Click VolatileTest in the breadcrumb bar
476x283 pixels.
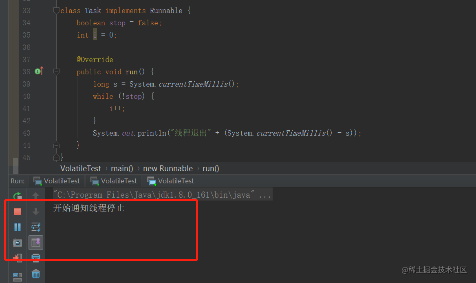click(x=81, y=169)
